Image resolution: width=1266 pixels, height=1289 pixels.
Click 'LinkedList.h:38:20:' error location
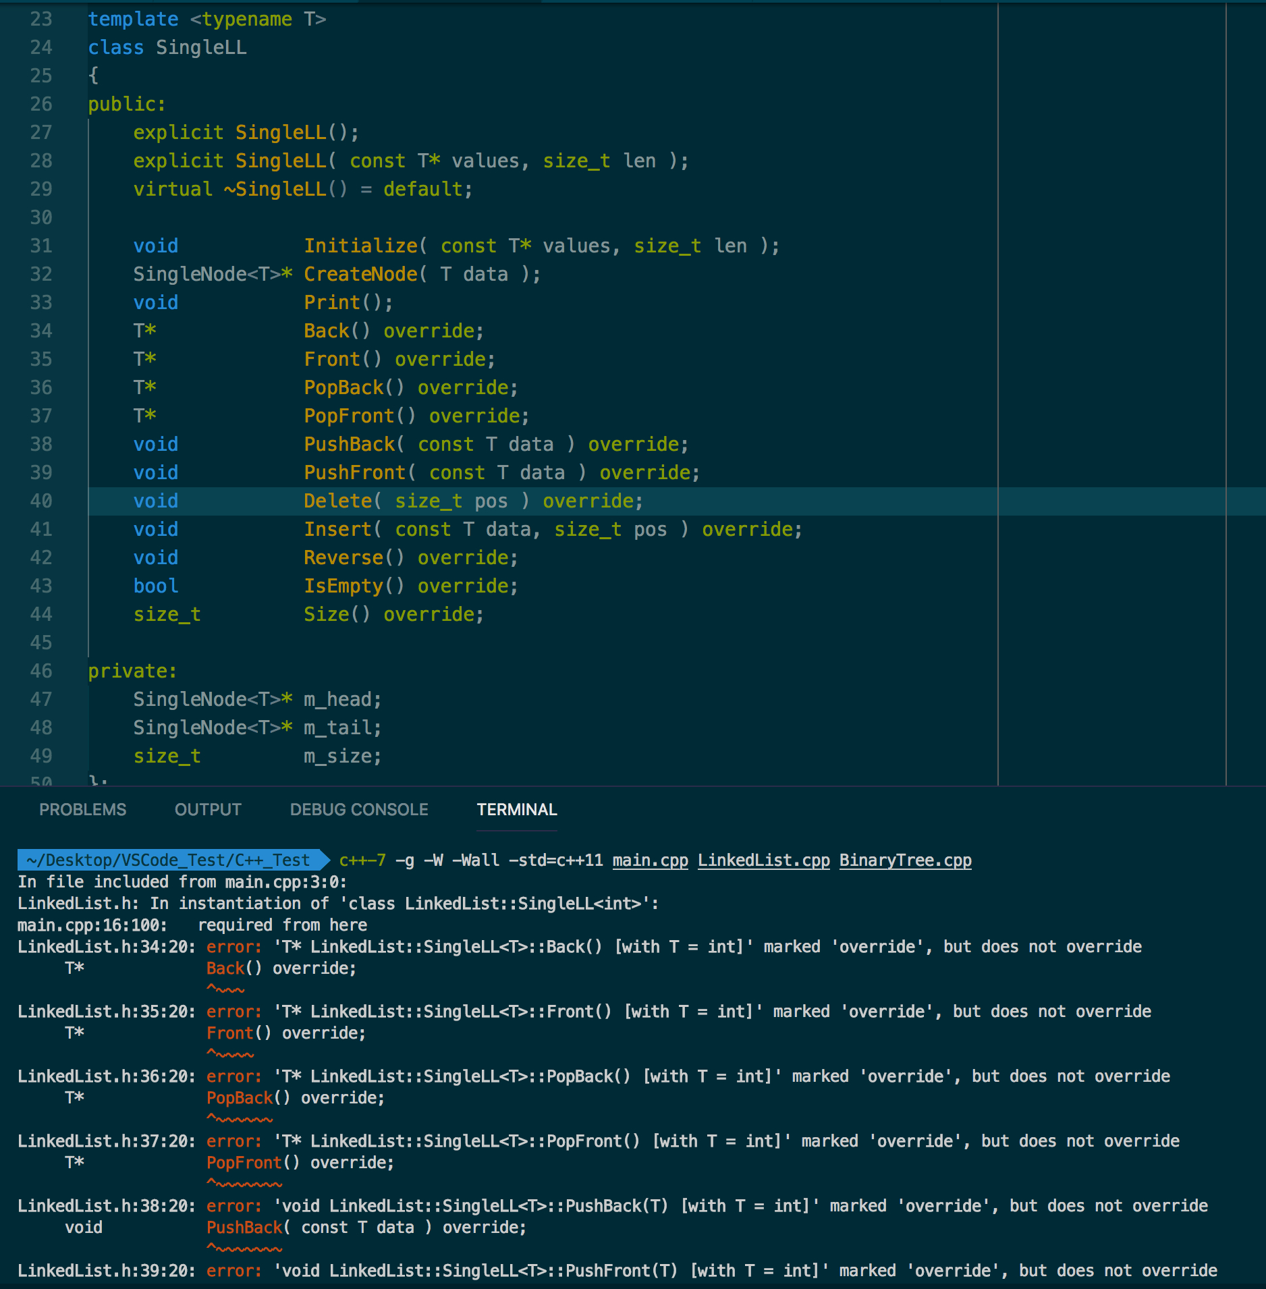pyautogui.click(x=107, y=1206)
